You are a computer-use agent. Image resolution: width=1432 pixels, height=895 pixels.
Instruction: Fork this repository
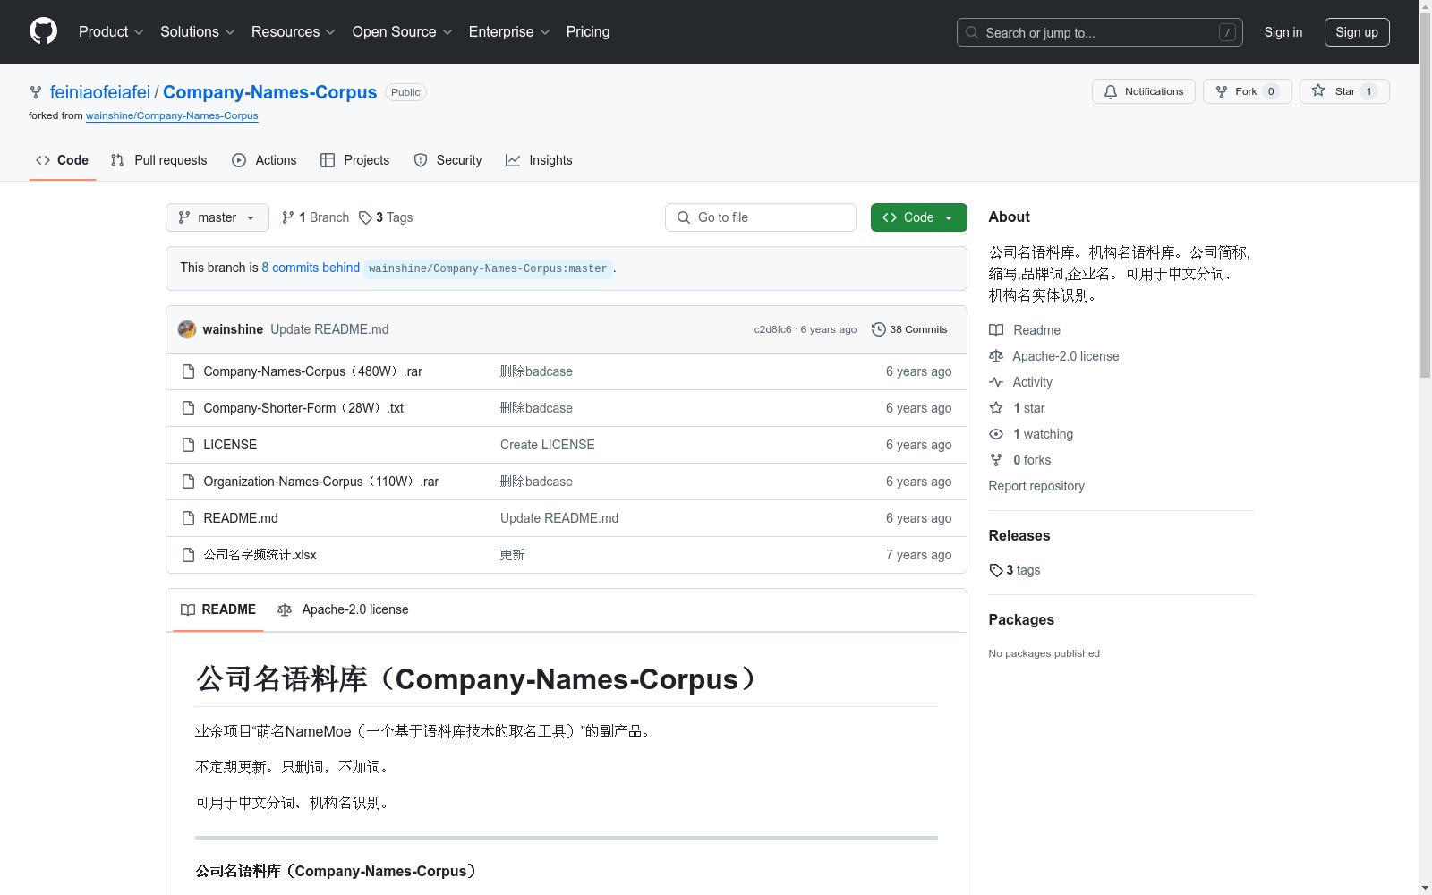(1247, 91)
